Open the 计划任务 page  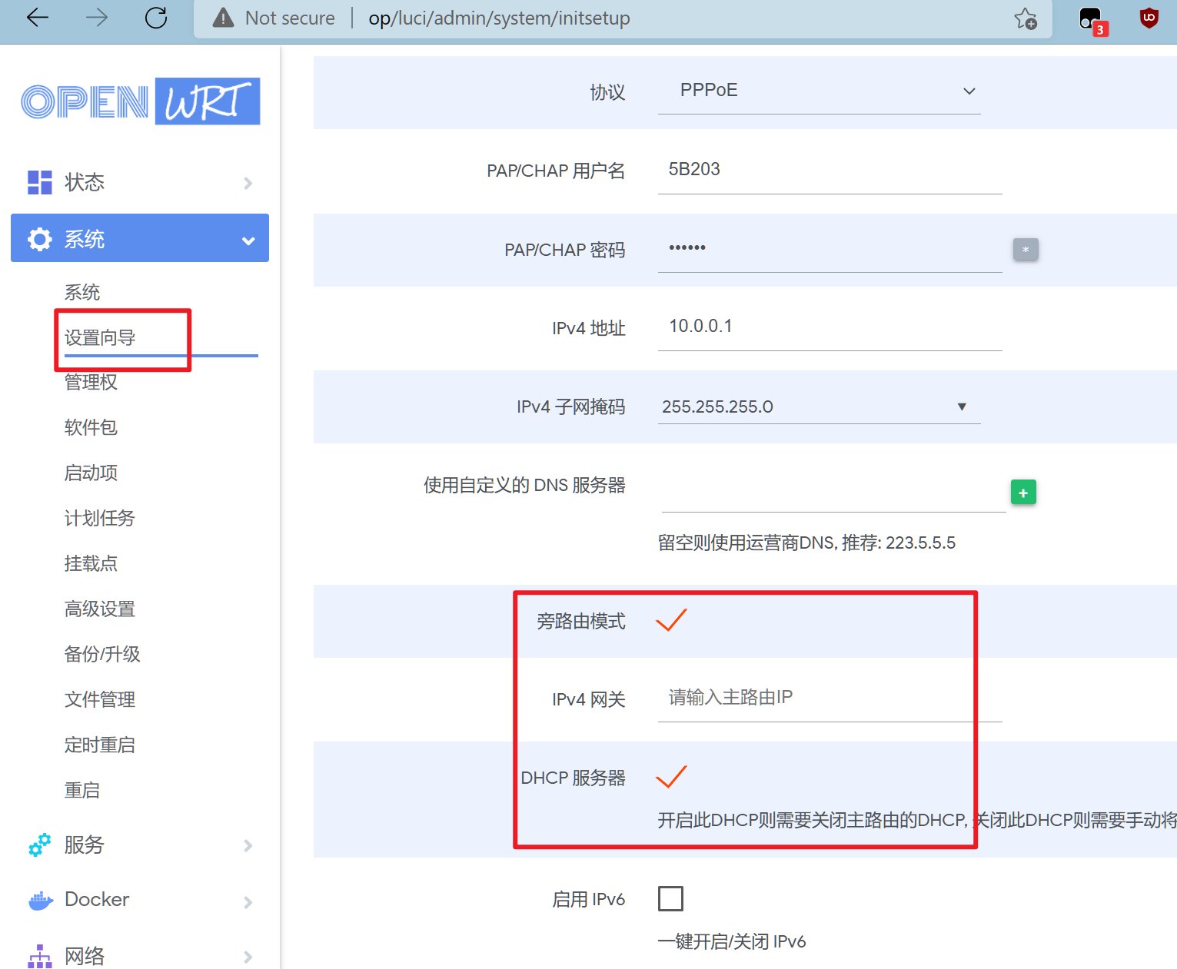(x=100, y=518)
